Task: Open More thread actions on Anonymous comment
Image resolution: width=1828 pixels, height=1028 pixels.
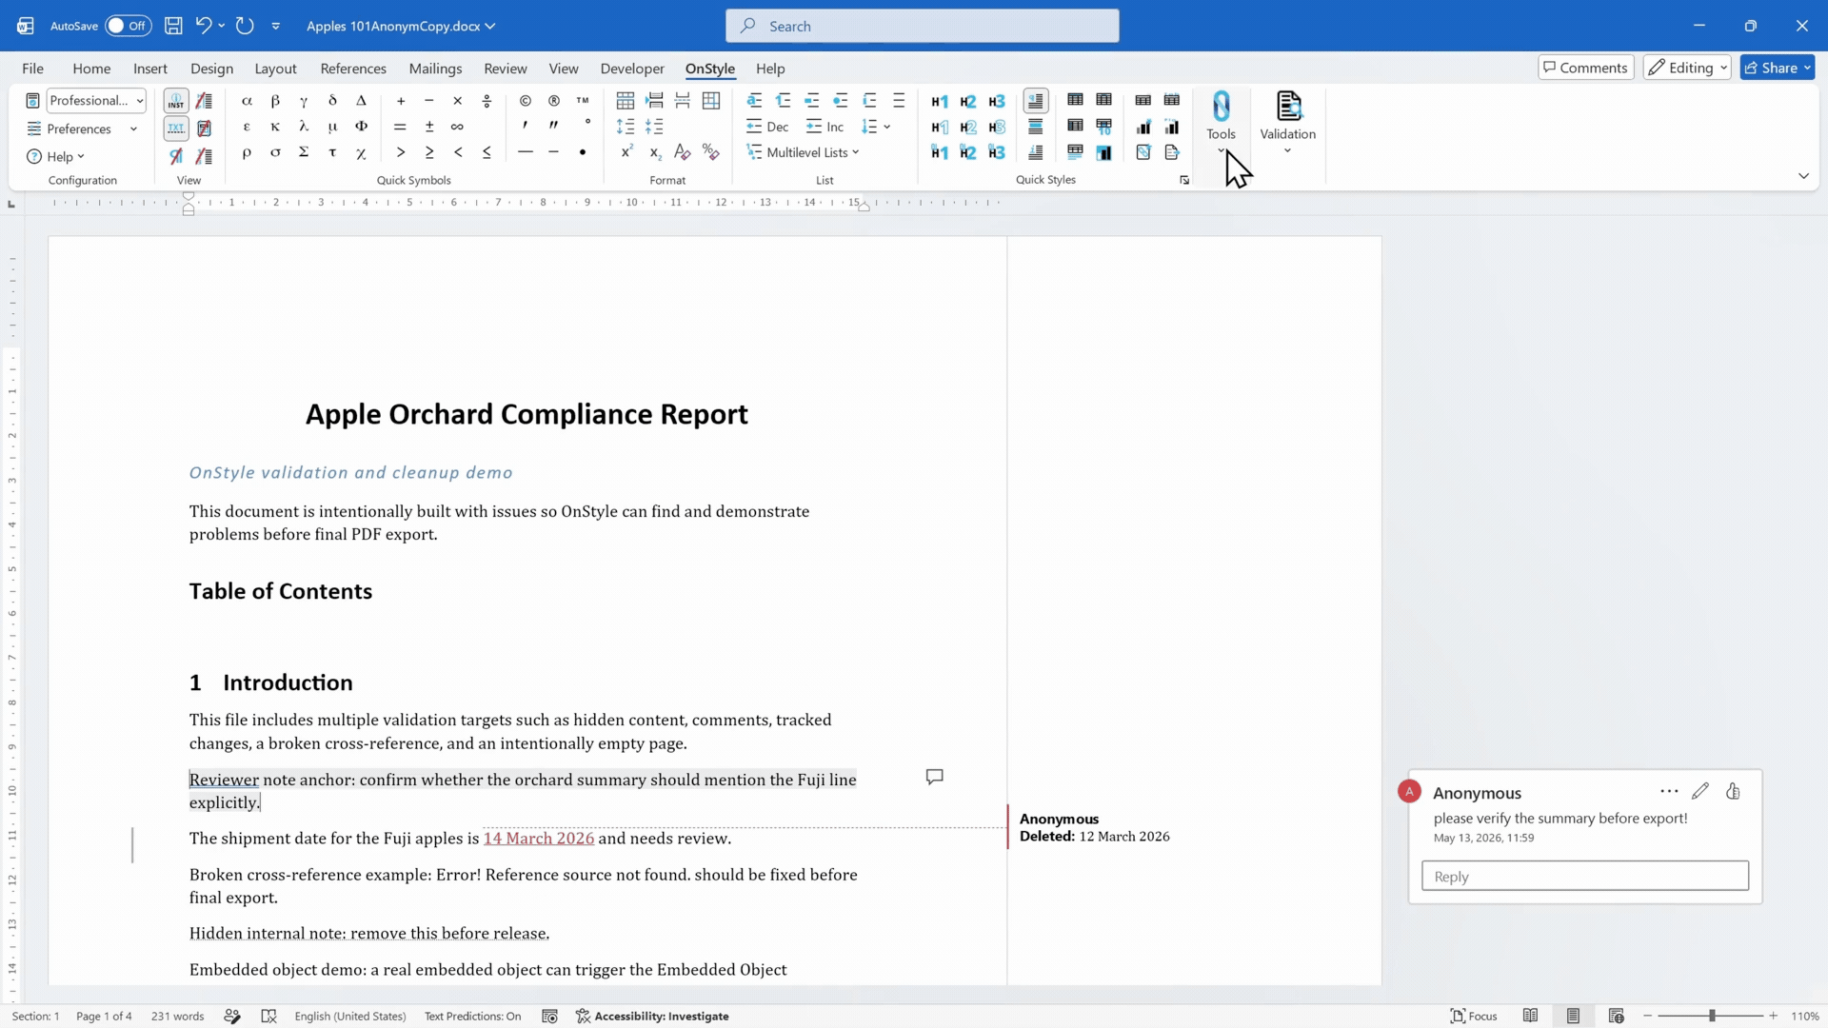Action: point(1669,791)
